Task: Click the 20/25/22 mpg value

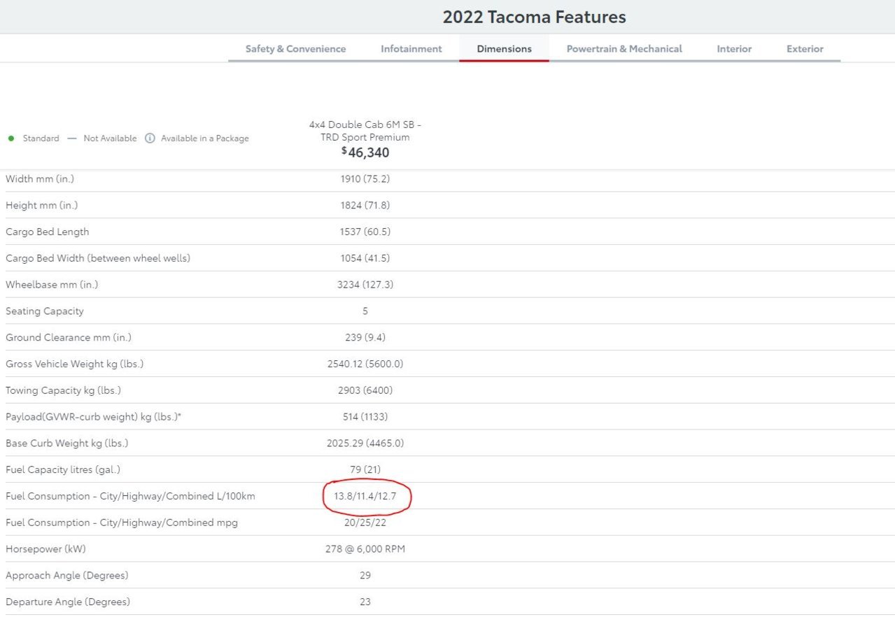Action: click(x=365, y=523)
